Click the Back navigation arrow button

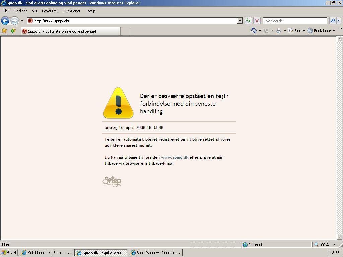[x=5, y=21]
